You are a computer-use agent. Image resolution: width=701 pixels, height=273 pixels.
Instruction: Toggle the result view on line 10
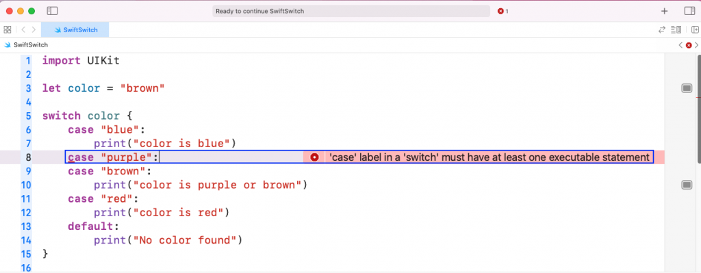(x=687, y=185)
